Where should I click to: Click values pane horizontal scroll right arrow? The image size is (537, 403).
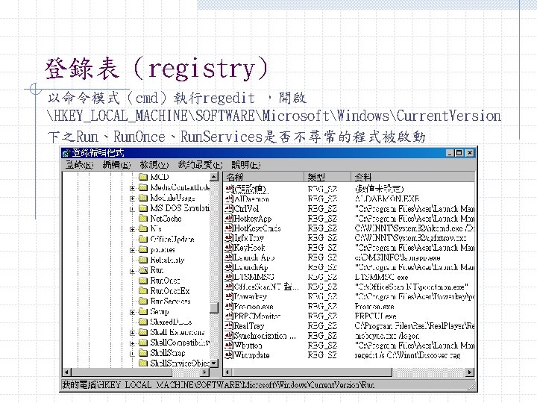[470, 372]
